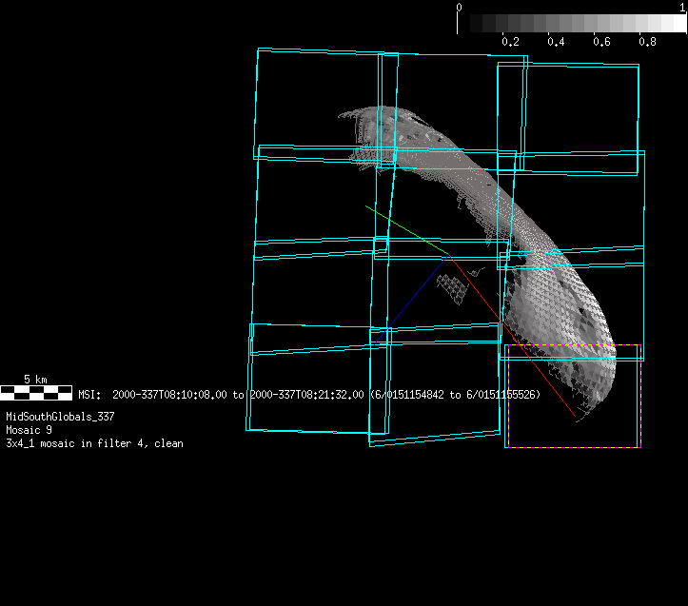Click the darkest swatch of the grayscale colorbar

(465, 24)
